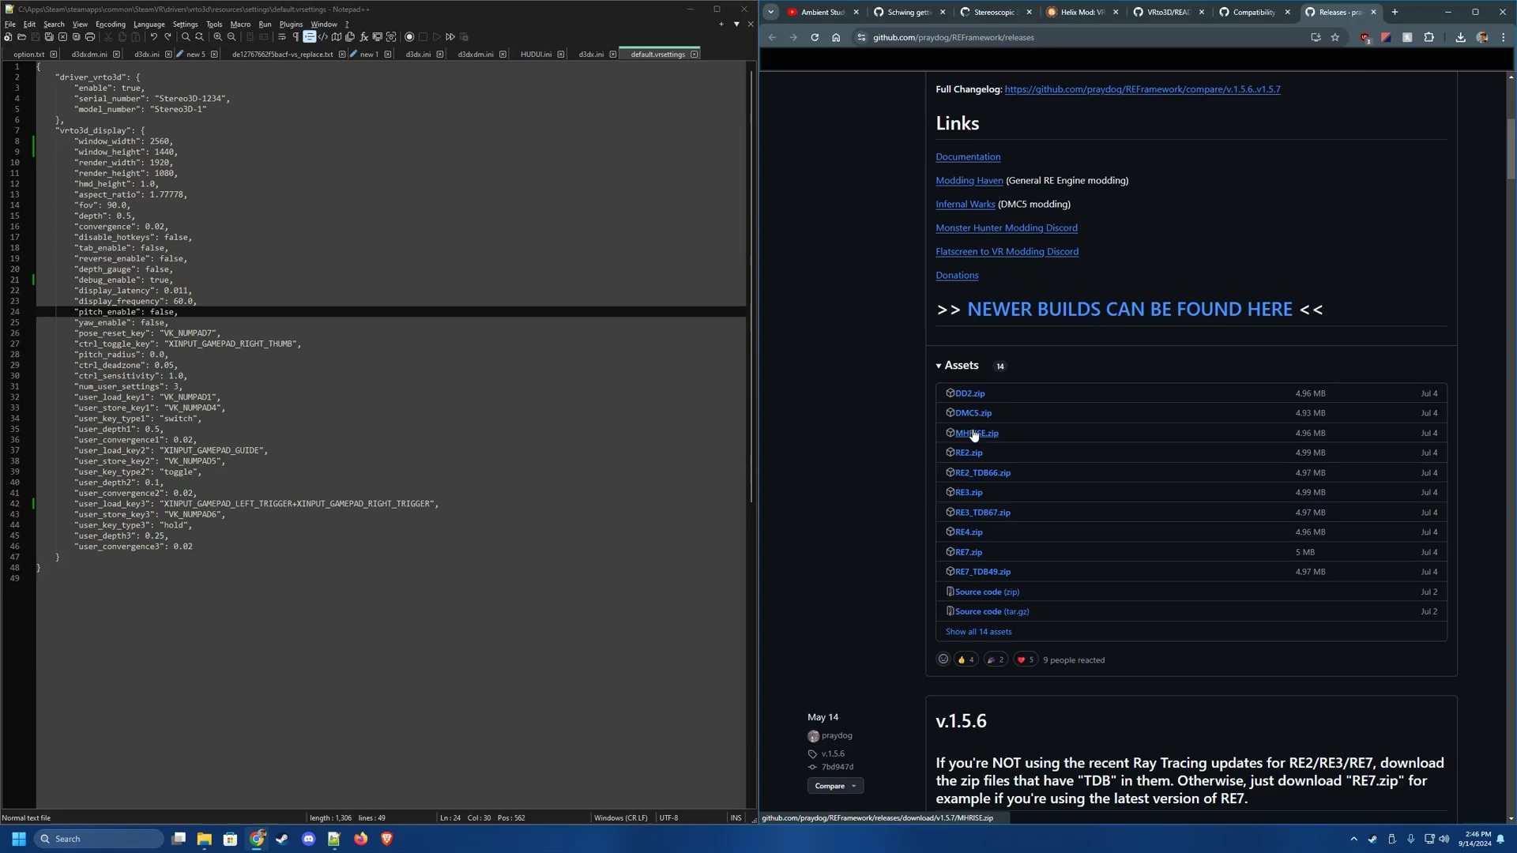Viewport: 1517px width, 853px height.
Task: Click the Undo arrow in Notepad++ toolbar
Action: [x=154, y=37]
